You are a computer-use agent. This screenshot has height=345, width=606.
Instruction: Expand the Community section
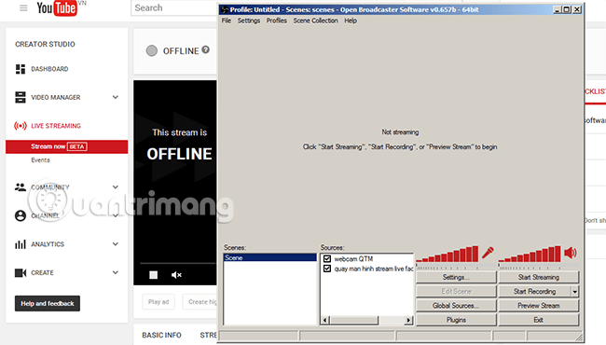(x=116, y=187)
